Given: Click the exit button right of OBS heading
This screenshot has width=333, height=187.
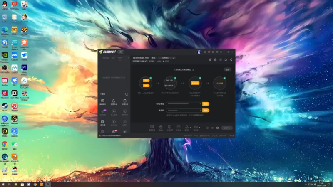Looking at the screenshot, I should (227, 69).
